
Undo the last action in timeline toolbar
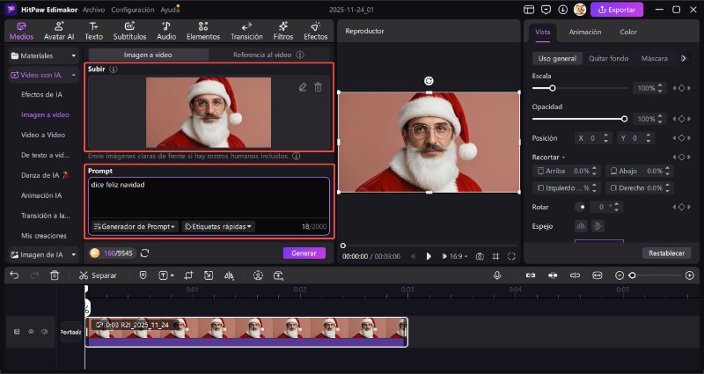coord(14,275)
